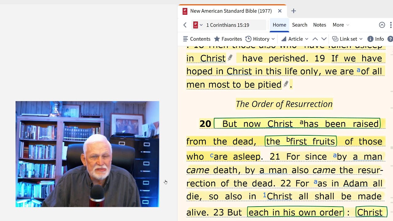This screenshot has width=393, height=221.
Task: Open a new tab with the plus button
Action: coord(294,11)
